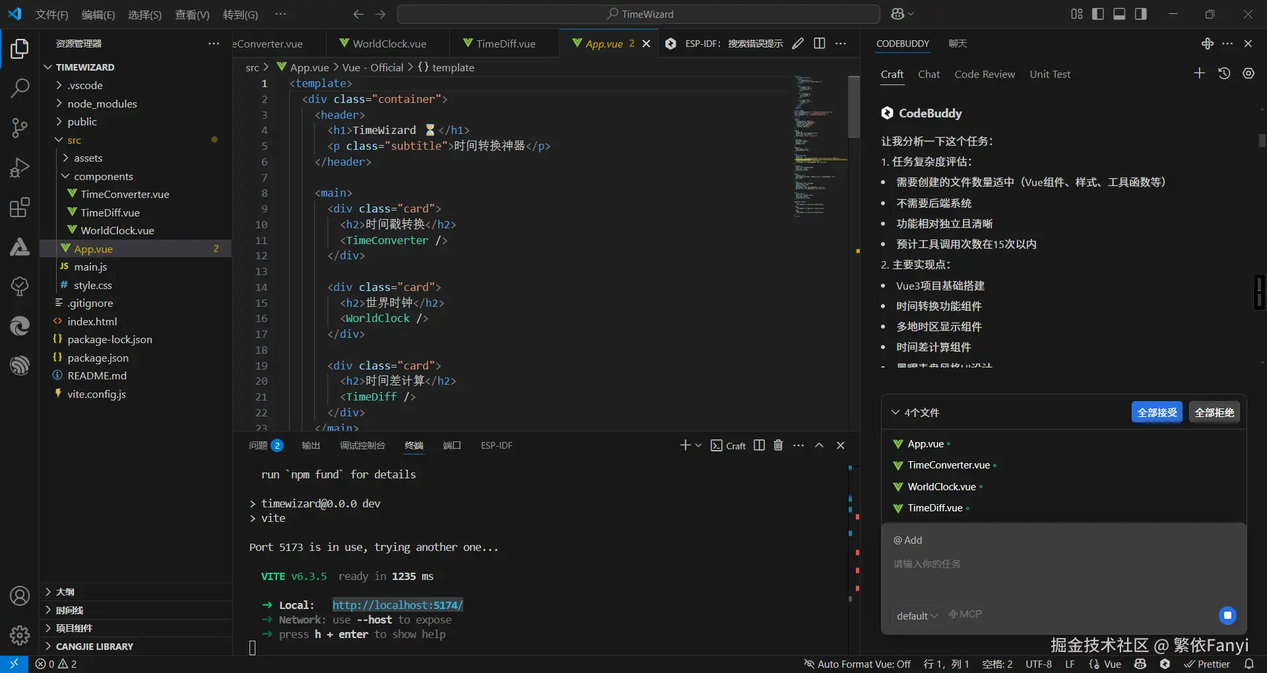Toggle the bottom panel layout

pos(1119,14)
